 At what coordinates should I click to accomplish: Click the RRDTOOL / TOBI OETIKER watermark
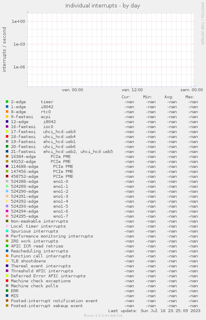pos(203,24)
